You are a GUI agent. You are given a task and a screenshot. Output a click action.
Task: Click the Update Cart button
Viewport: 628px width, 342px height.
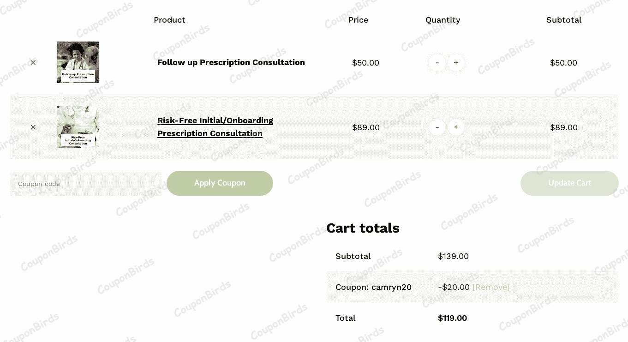(x=569, y=183)
